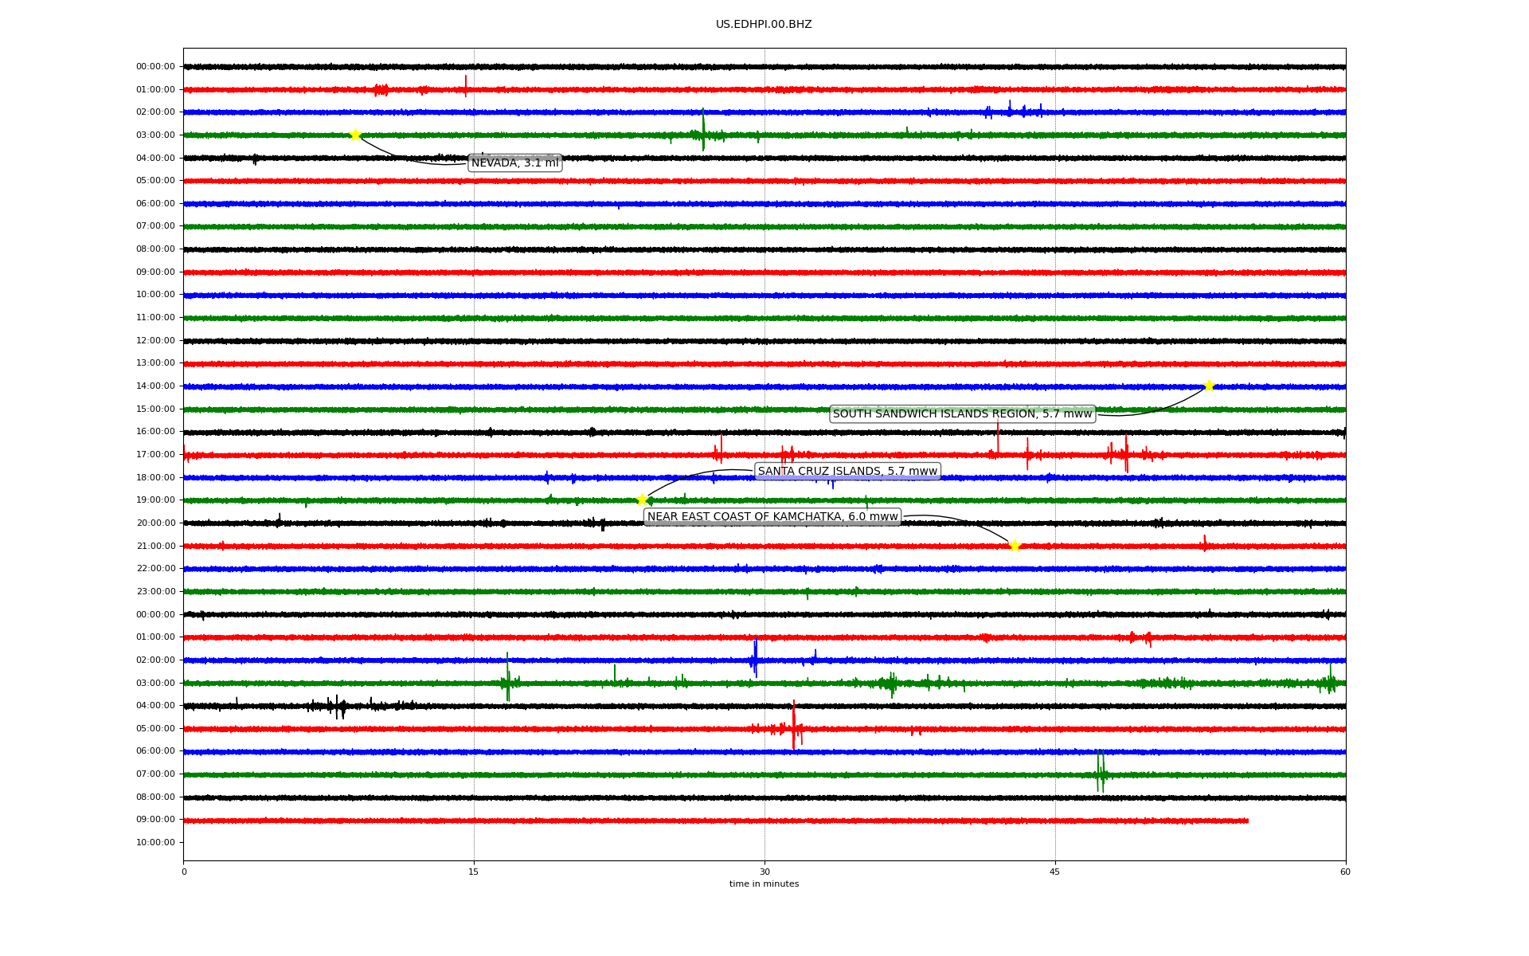The width and height of the screenshot is (1529, 956).
Task: Click the NEAR EAST COAST OF KAMCHATKA label
Action: tap(772, 517)
